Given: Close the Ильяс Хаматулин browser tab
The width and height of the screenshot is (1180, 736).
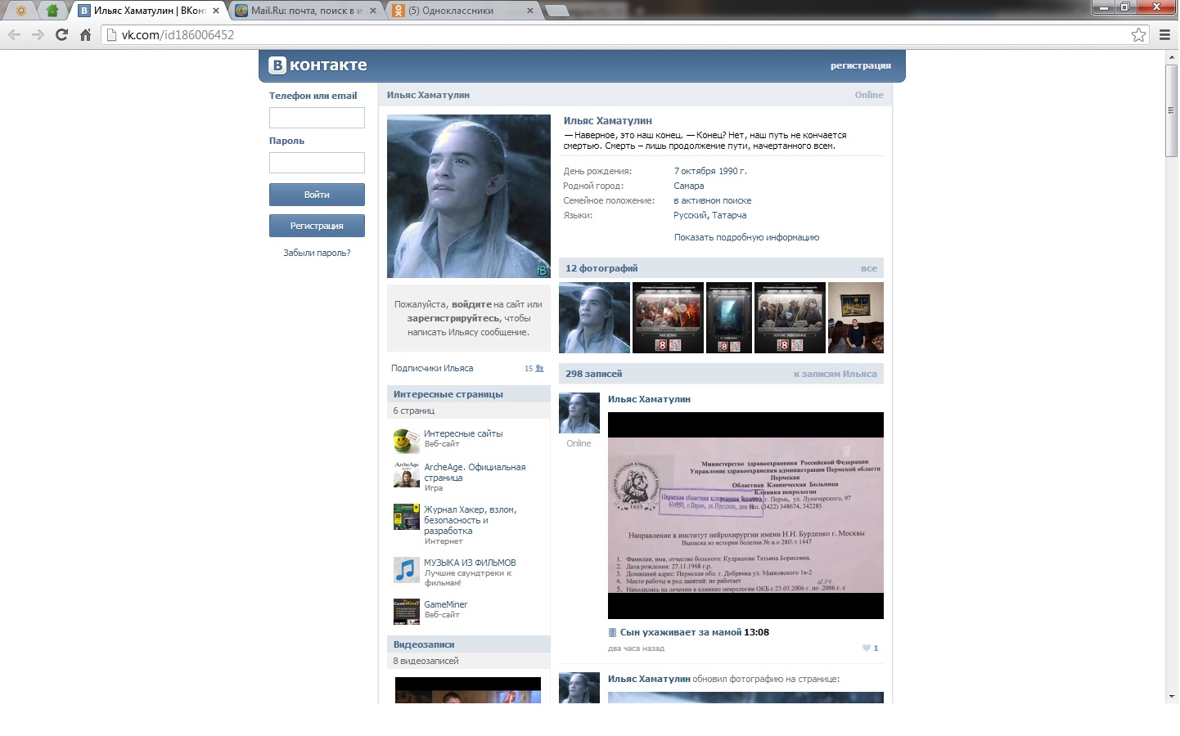Looking at the screenshot, I should (x=216, y=11).
